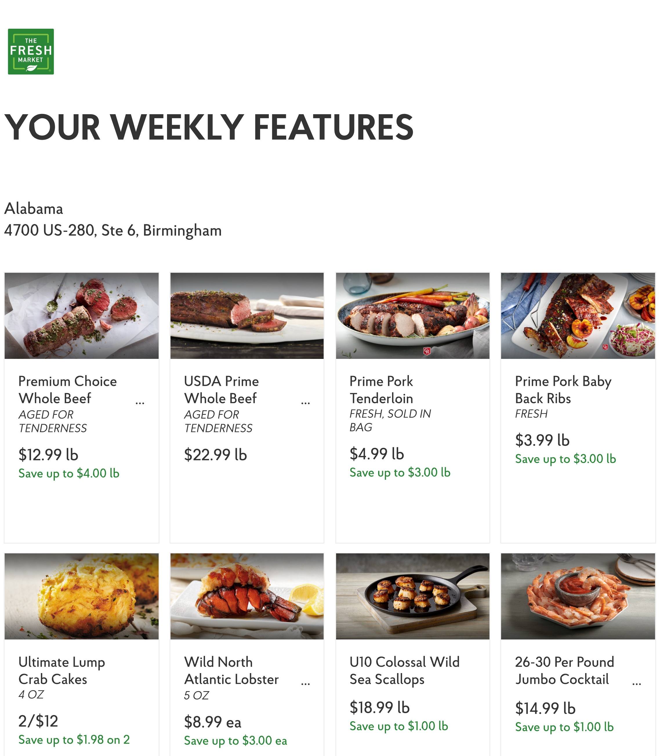Open Jumbo Cocktail shrimp product photo
This screenshot has height=756, width=660.
578,596
